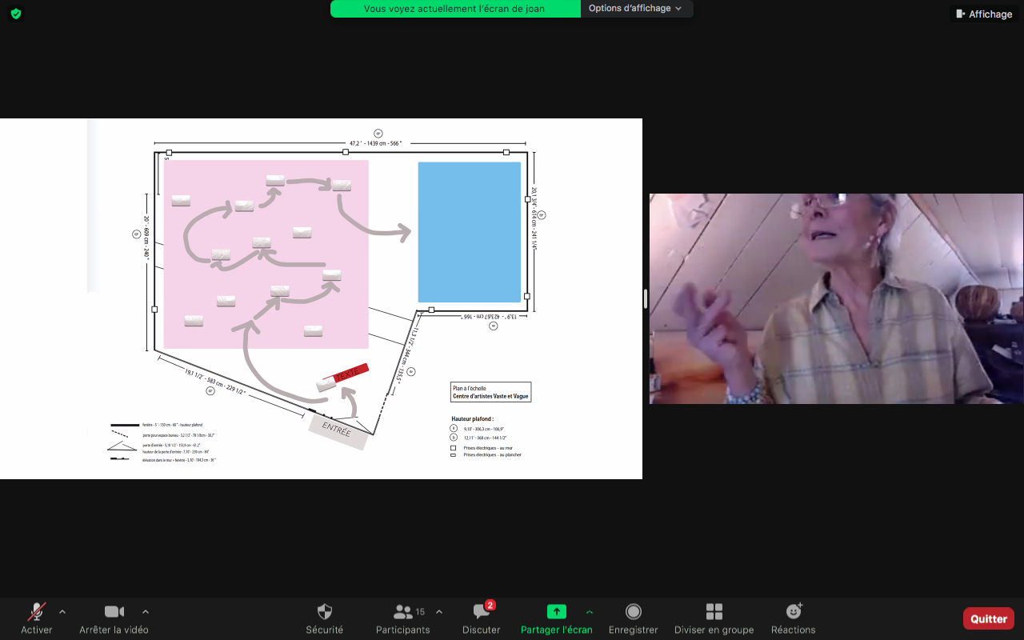
Task: Open the Sécurité shield menu
Action: [x=324, y=618]
